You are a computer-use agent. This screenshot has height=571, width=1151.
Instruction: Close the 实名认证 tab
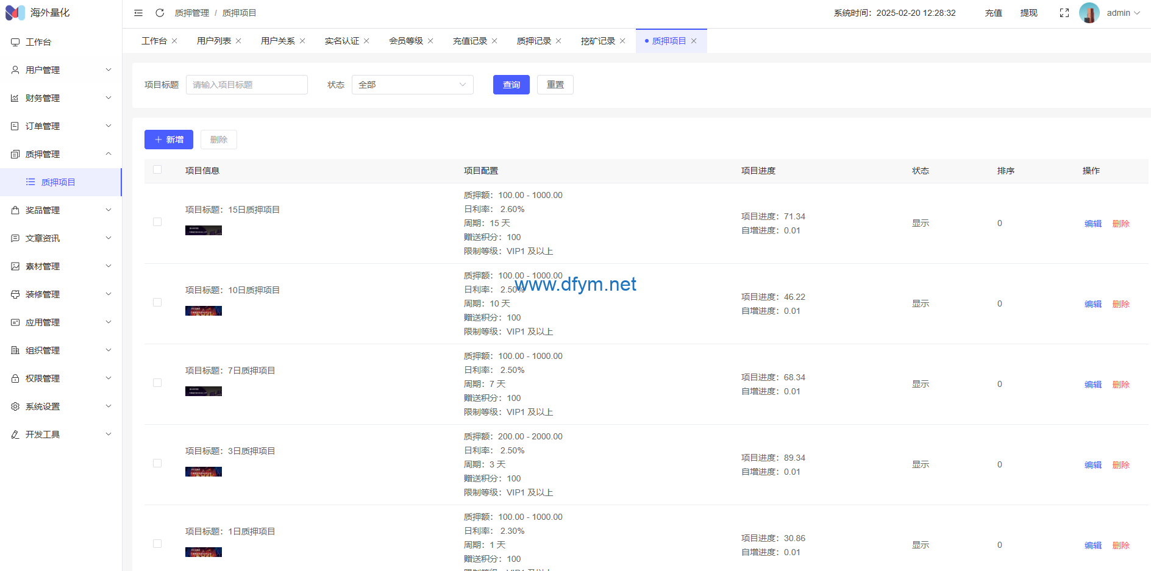pyautogui.click(x=366, y=41)
